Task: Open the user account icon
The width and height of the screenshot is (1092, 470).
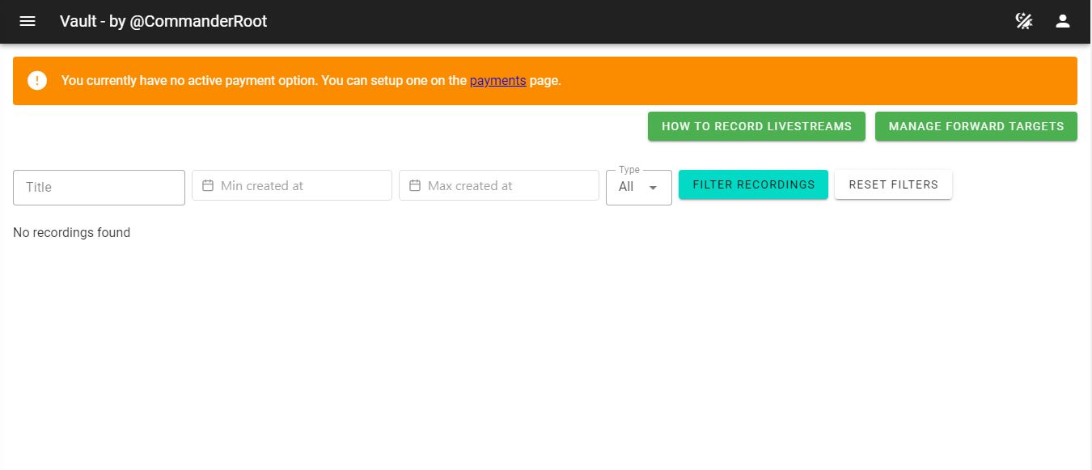Action: point(1063,21)
